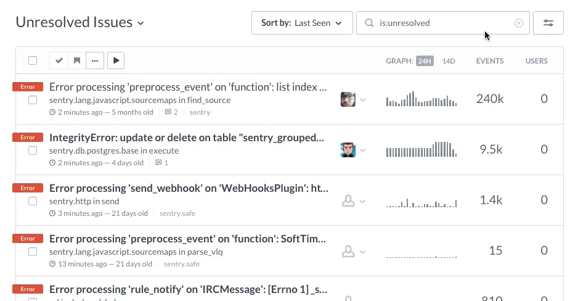Select the send_webhook issue checkbox

pos(33,200)
